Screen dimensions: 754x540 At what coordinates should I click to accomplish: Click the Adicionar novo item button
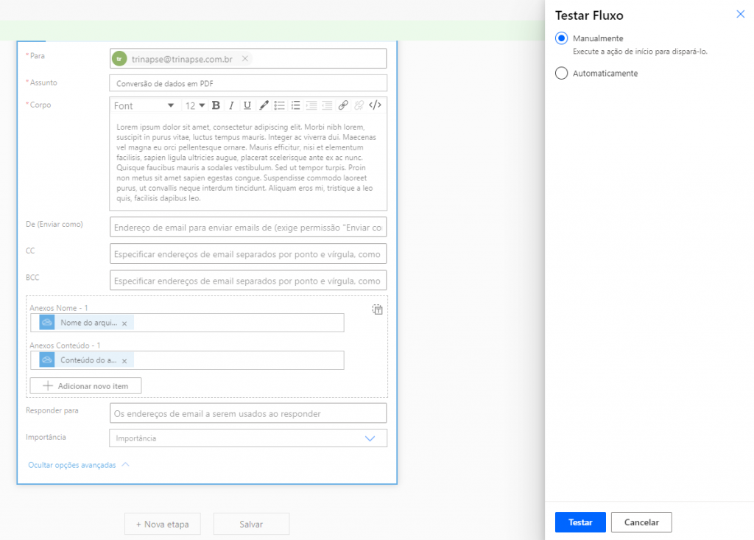[x=85, y=386]
